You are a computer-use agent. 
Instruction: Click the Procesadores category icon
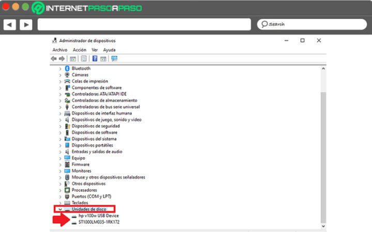67,190
